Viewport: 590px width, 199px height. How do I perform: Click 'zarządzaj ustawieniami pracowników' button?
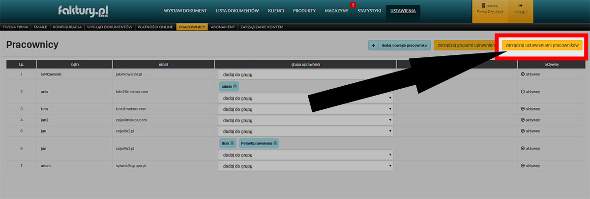click(x=542, y=45)
